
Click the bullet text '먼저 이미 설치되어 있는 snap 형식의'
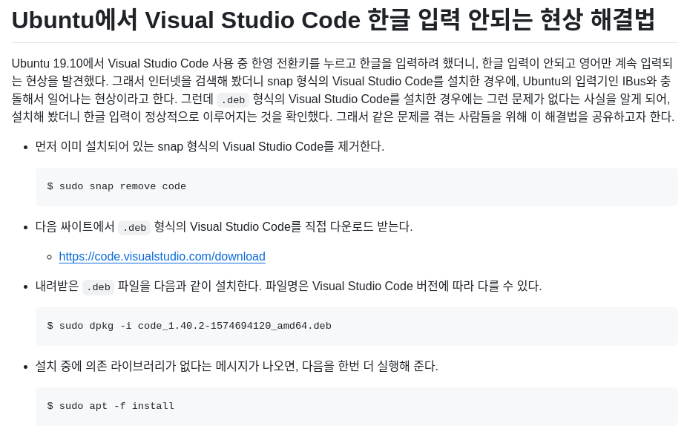point(127,146)
